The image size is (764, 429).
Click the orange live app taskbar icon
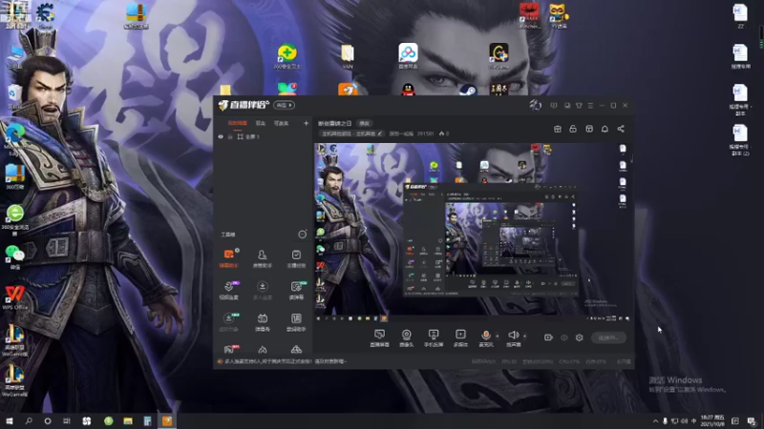click(x=167, y=420)
